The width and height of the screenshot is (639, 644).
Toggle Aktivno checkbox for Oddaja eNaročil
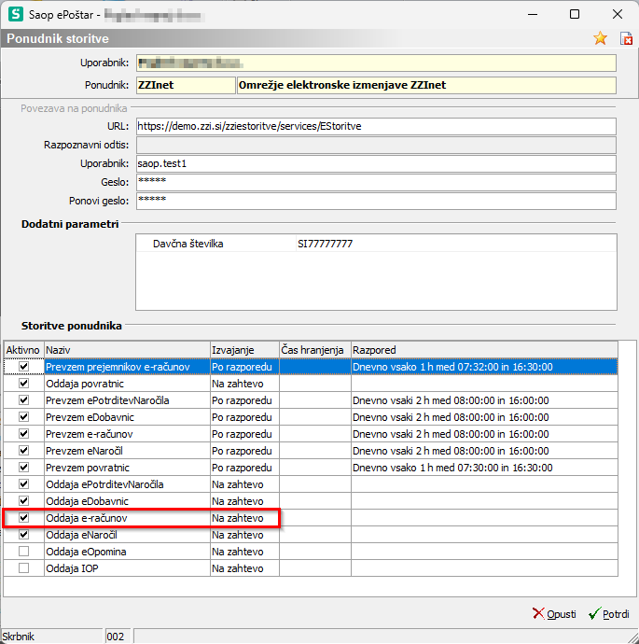coord(24,535)
